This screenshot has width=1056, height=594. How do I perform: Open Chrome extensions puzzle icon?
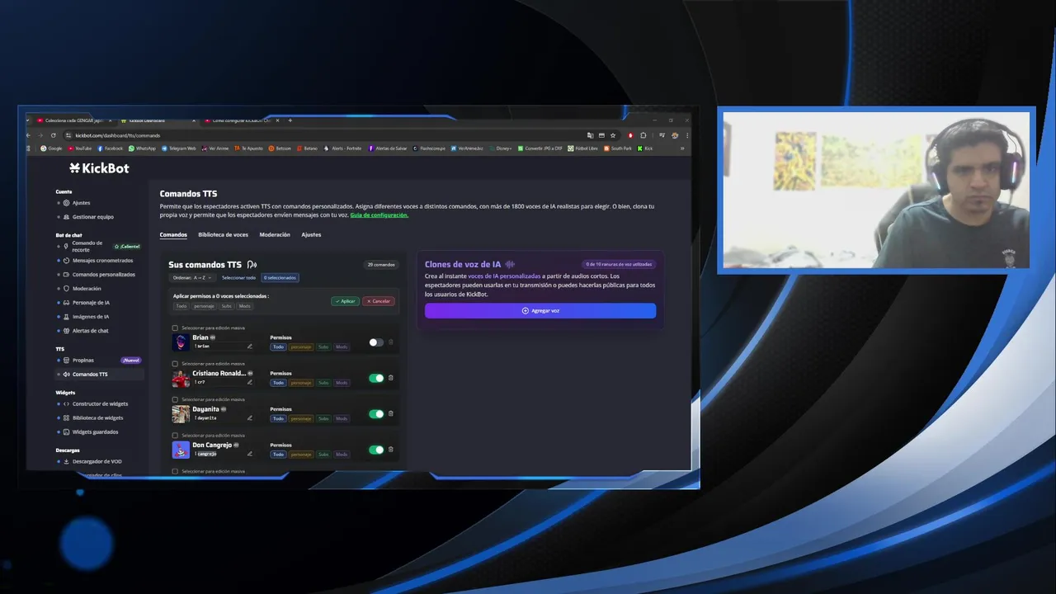[643, 135]
